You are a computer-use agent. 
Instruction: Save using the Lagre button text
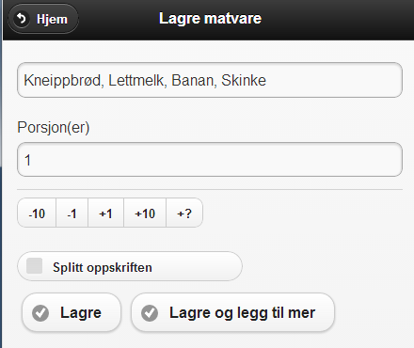pyautogui.click(x=81, y=312)
